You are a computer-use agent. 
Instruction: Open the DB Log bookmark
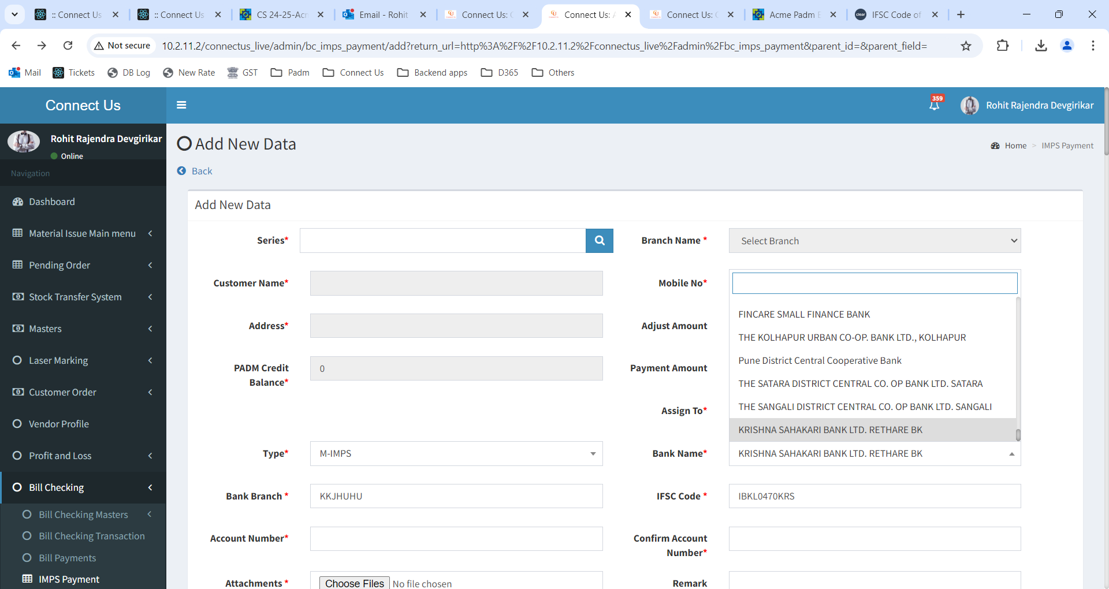129,72
